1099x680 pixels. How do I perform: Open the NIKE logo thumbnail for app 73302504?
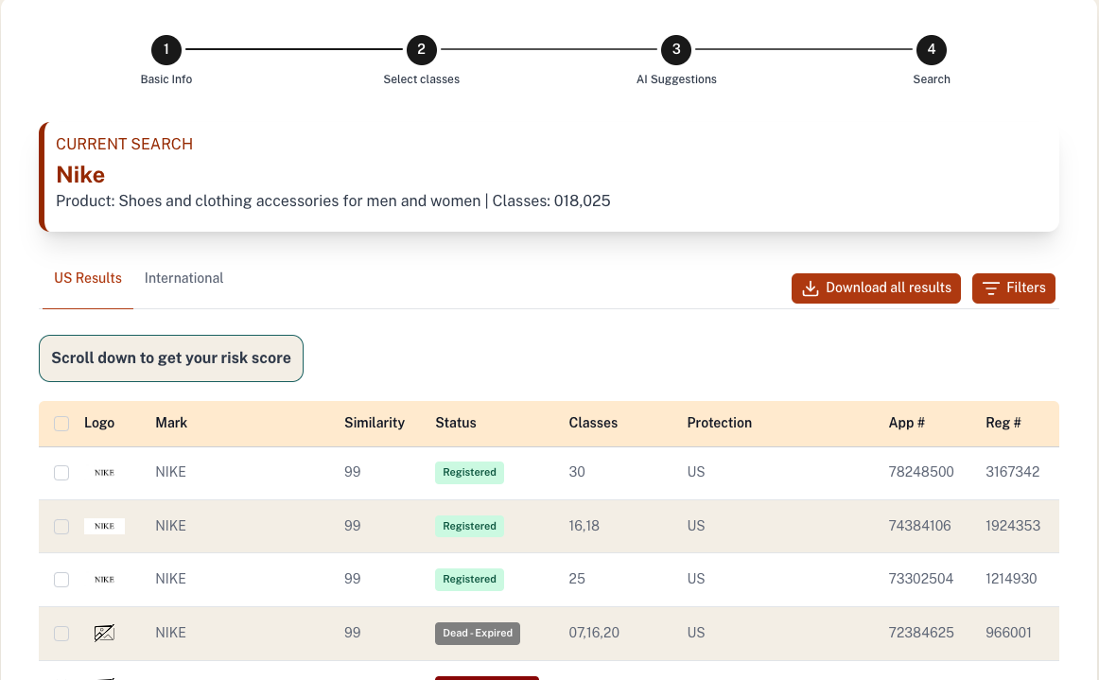104,580
